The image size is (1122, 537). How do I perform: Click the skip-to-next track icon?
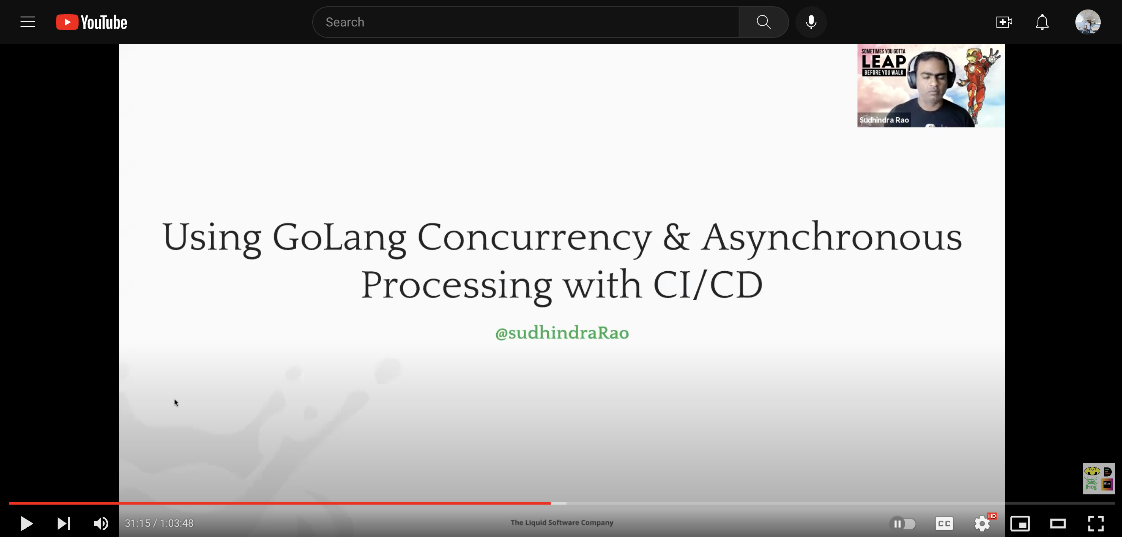[64, 523]
